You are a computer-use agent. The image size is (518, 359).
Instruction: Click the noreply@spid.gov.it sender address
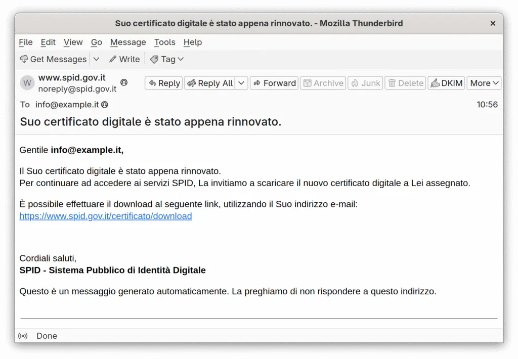pyautogui.click(x=77, y=89)
